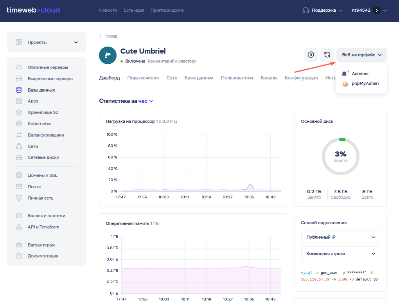399x304 pixels.
Task: Click the timeweb cloud logo
Action: point(33,10)
